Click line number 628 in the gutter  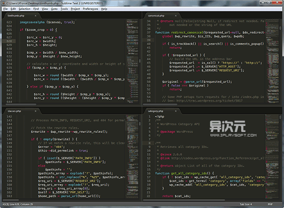9,41
